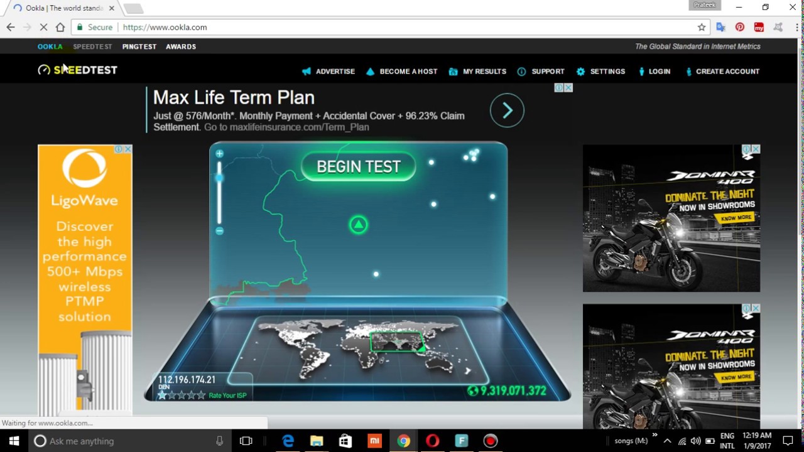Open the Pinterest extension
Image resolution: width=804 pixels, height=452 pixels.
(x=740, y=27)
